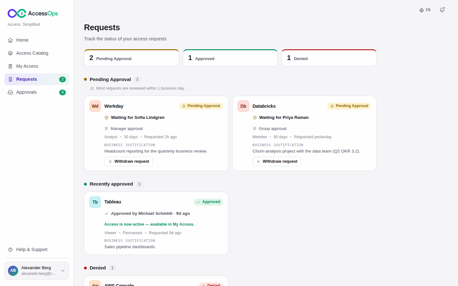Expand the Alexander Berg account menu chevron
Image resolution: width=458 pixels, height=286 pixels.
[63, 271]
